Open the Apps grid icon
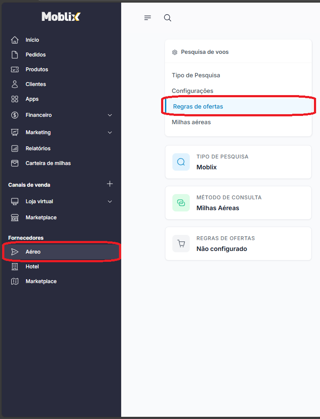Screen dimensions: 320x419 [x=15, y=99]
